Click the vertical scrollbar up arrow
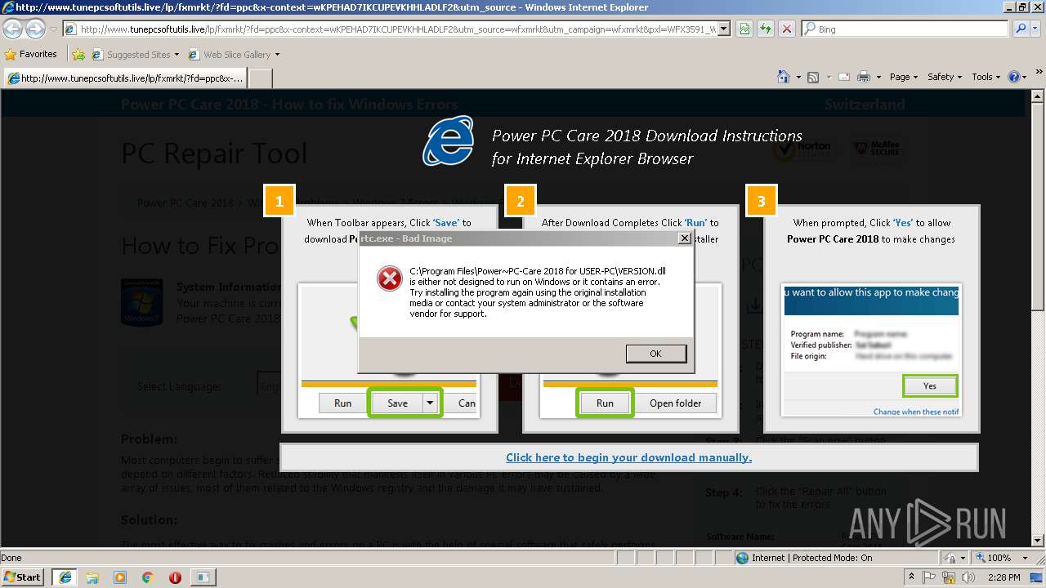 (x=1039, y=96)
